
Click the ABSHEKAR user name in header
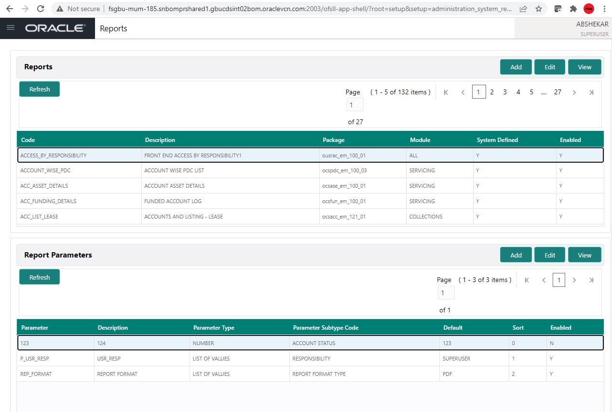tap(592, 24)
